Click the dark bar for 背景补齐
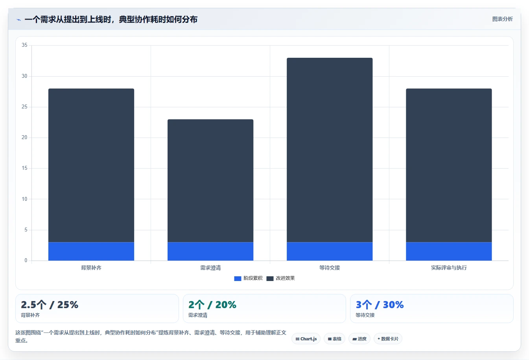The height and width of the screenshot is (360, 529). pyautogui.click(x=91, y=165)
